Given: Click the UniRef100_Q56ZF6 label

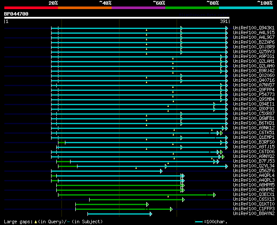Looking at the screenshot, I should click(254, 171).
